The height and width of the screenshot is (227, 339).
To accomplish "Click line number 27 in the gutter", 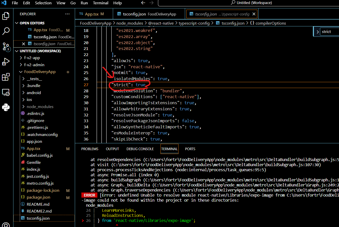I will click(x=86, y=85).
